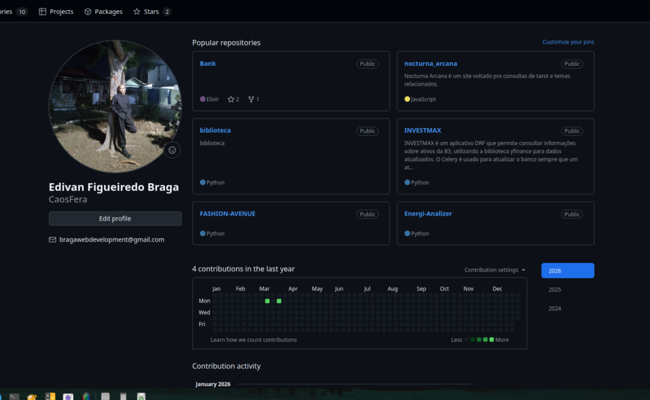Click the fork count icon on Bank
The height and width of the screenshot is (400, 650).
click(x=251, y=100)
